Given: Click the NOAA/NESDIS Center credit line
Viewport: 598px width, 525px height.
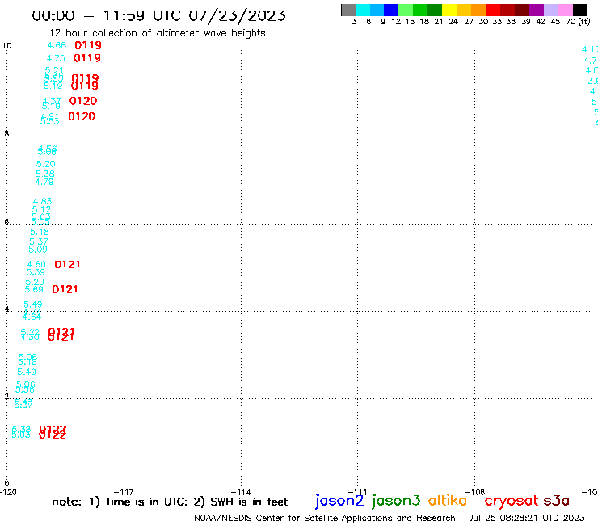Looking at the screenshot, I should (x=325, y=518).
